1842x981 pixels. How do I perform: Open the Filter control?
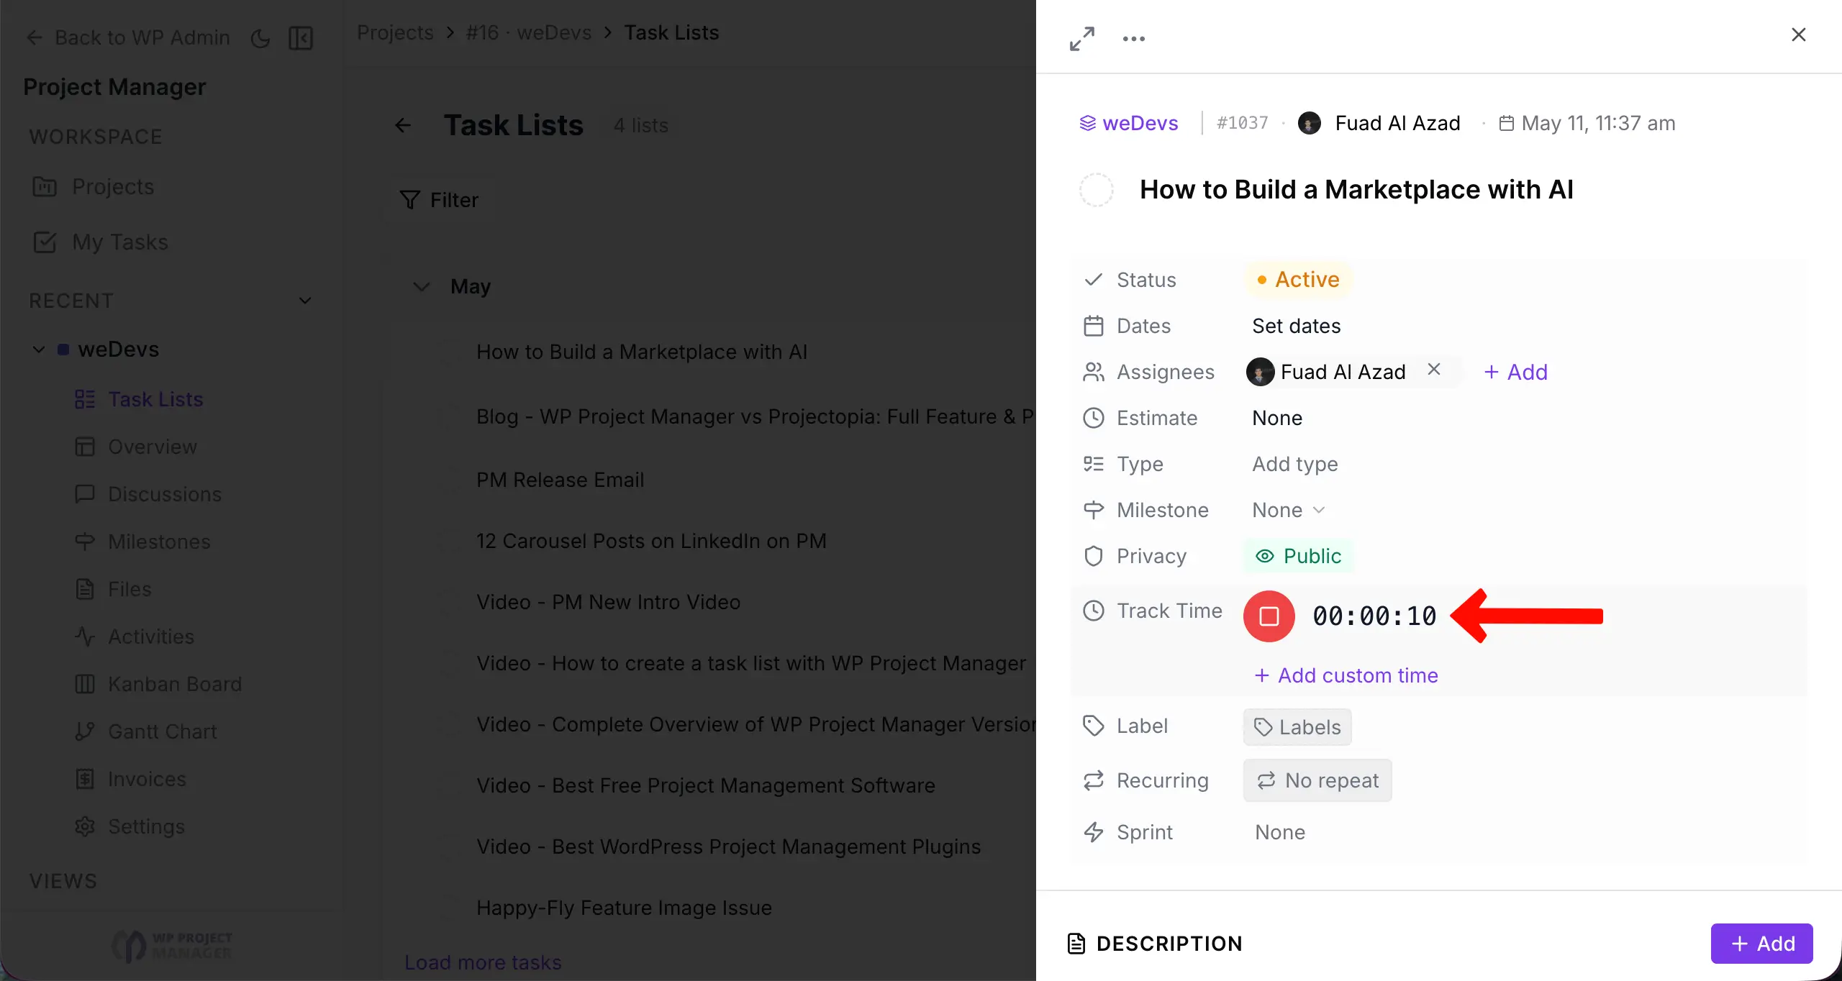click(439, 200)
